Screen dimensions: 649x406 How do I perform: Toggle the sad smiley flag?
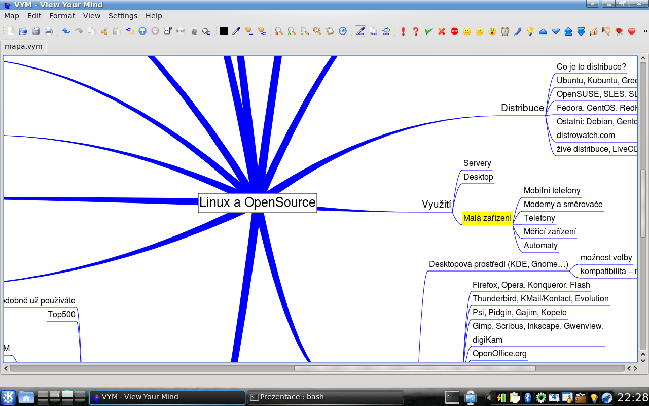point(480,31)
